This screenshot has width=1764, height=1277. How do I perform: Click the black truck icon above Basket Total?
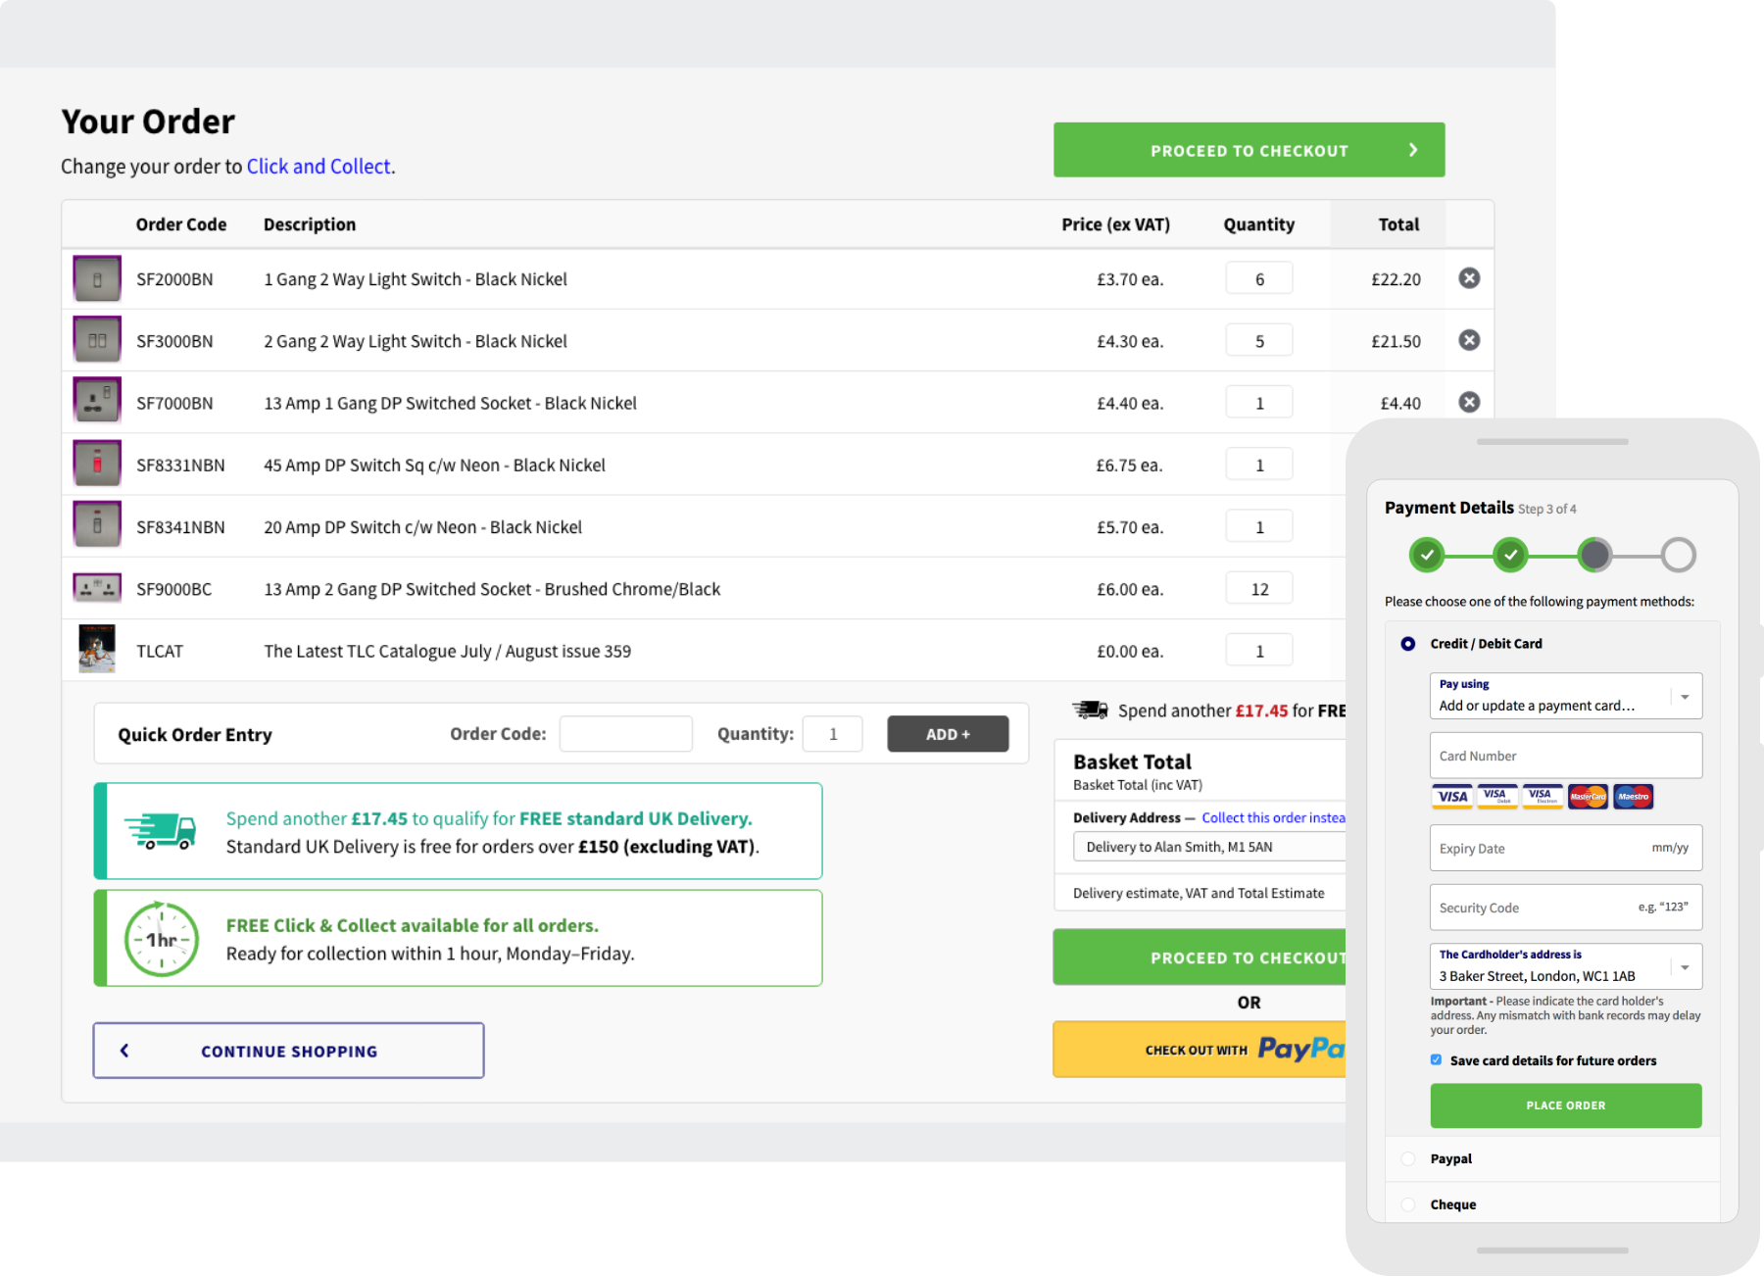click(x=1090, y=710)
